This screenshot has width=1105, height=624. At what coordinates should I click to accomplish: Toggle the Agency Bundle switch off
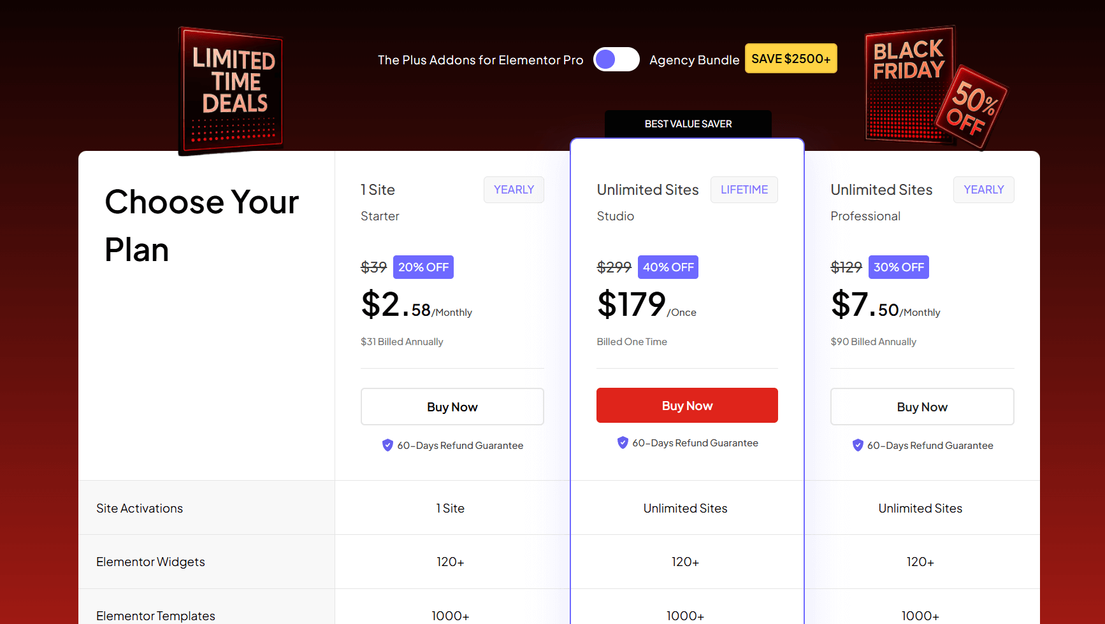pyautogui.click(x=616, y=59)
